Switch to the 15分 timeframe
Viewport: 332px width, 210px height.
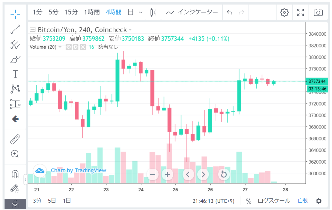click(x=71, y=12)
